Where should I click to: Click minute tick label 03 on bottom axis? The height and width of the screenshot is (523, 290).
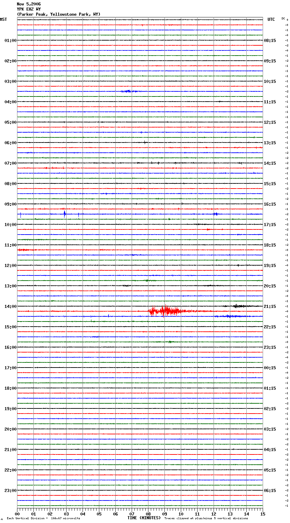coord(66,514)
